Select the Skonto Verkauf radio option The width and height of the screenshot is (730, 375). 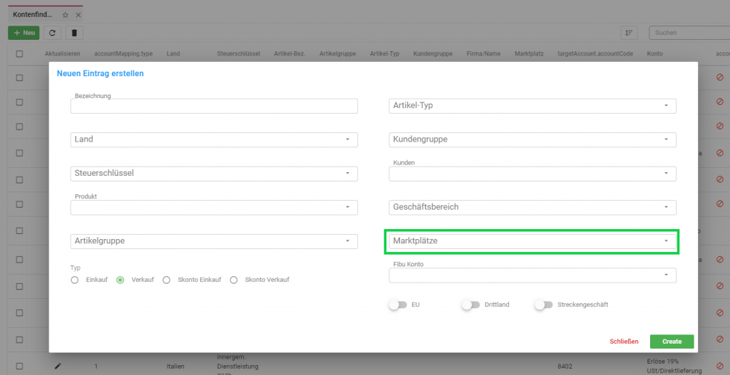click(x=234, y=280)
